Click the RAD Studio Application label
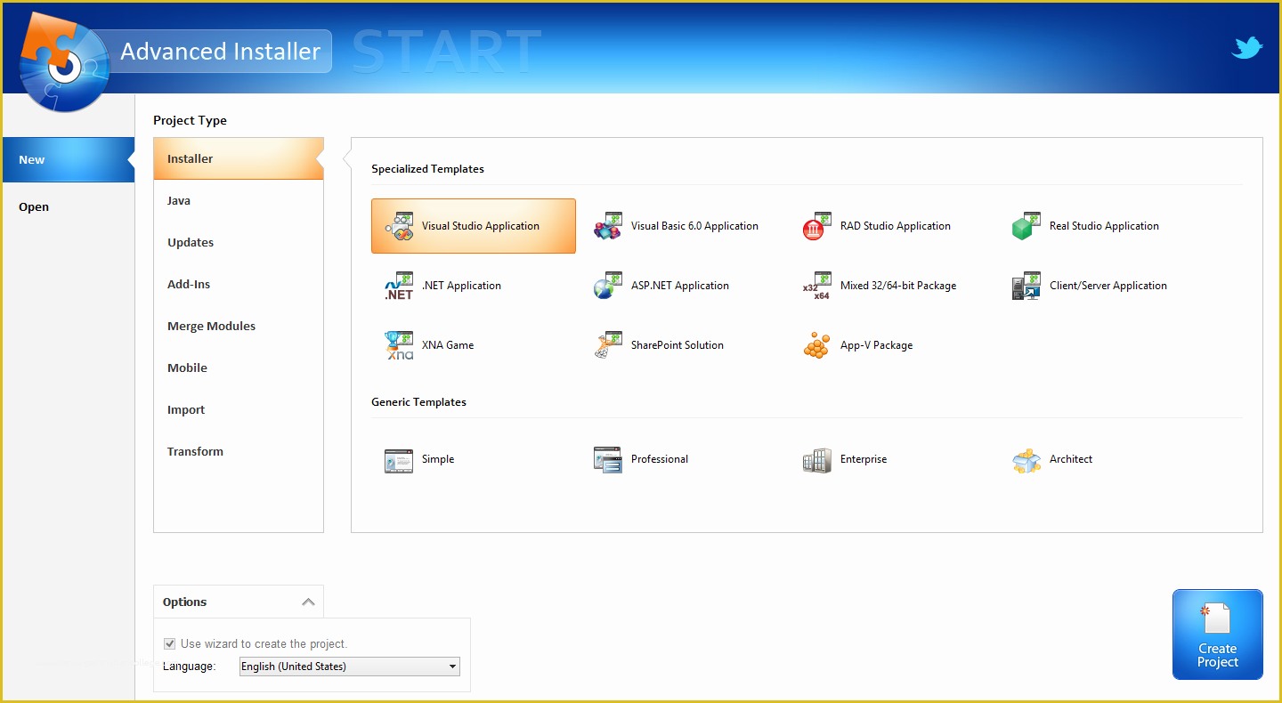 [x=895, y=226]
